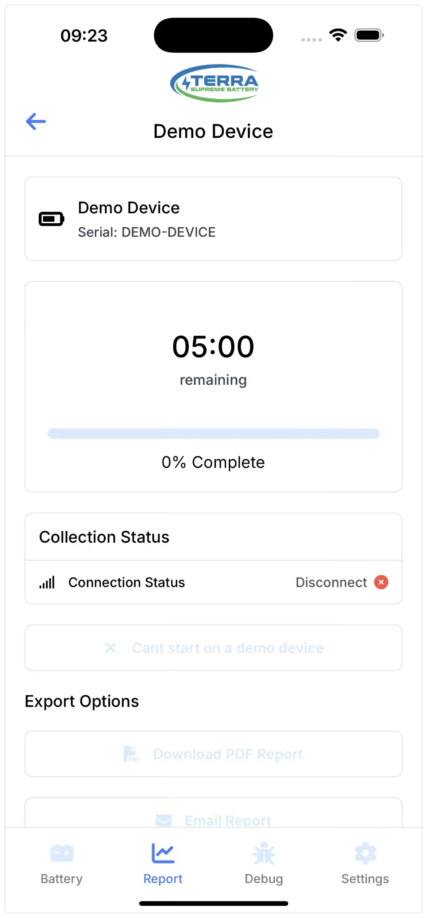428x918 pixels.
Task: Tap the email envelope icon
Action: point(164,820)
